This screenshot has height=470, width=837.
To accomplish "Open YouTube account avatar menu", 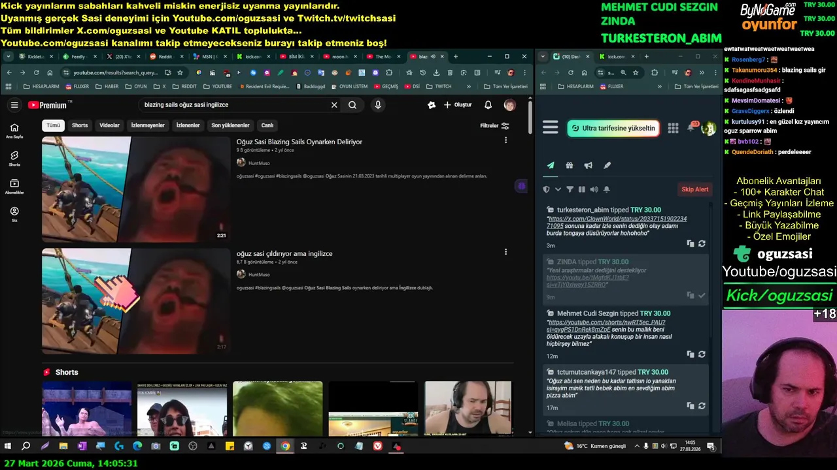I will [x=509, y=105].
